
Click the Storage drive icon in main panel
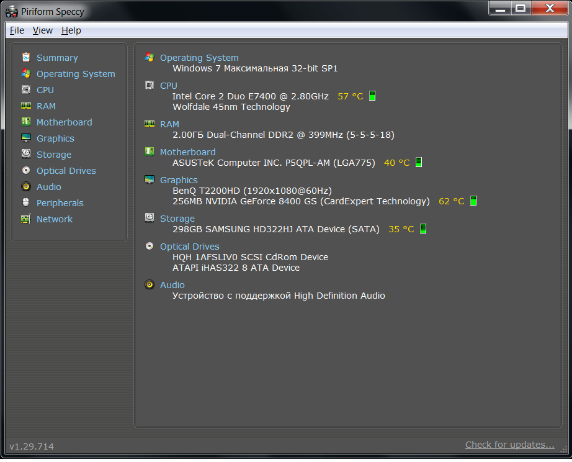(x=150, y=218)
